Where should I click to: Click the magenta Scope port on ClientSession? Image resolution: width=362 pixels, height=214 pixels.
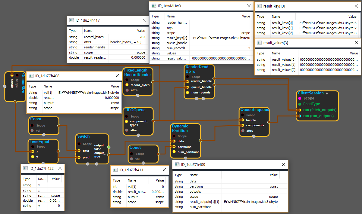(x=300, y=98)
